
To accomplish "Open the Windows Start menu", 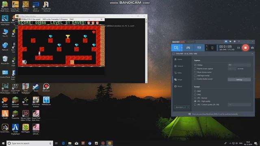I will point(3,143).
